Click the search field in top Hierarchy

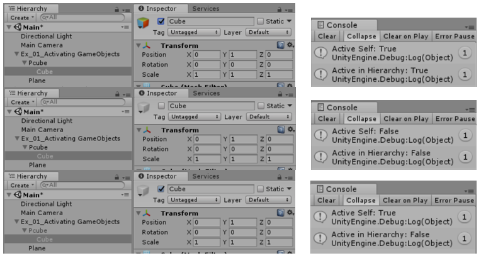click(x=82, y=18)
